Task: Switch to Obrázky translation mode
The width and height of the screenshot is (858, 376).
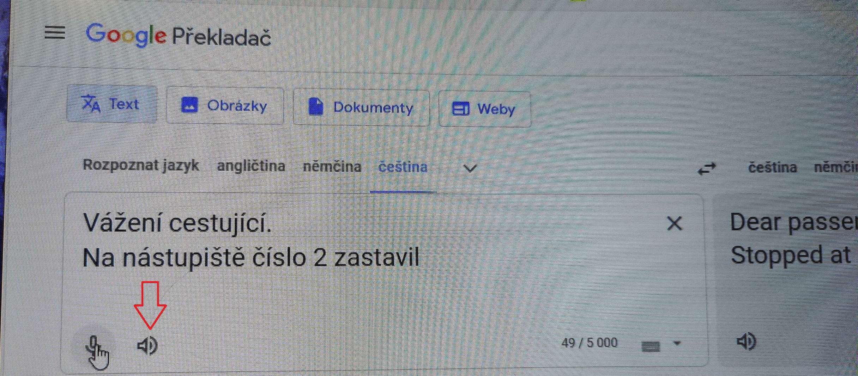Action: (x=225, y=105)
